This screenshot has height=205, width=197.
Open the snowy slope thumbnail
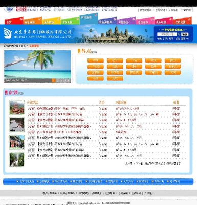(17, 125)
